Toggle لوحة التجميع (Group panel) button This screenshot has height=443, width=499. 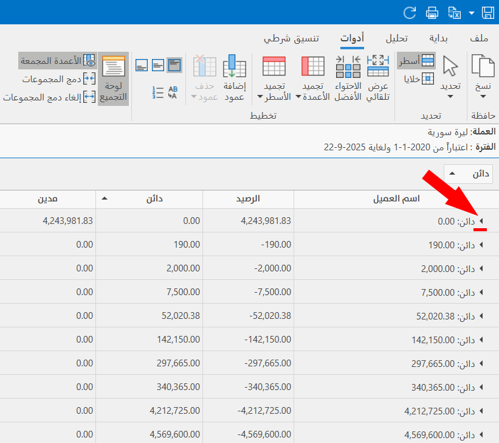114,78
